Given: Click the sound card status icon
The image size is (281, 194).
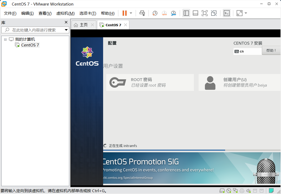Looking at the screenshot, I should click(248, 191).
